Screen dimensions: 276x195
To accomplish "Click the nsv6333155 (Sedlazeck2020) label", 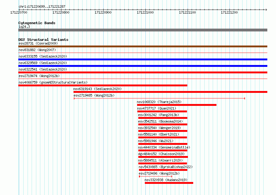I will 43,56.
